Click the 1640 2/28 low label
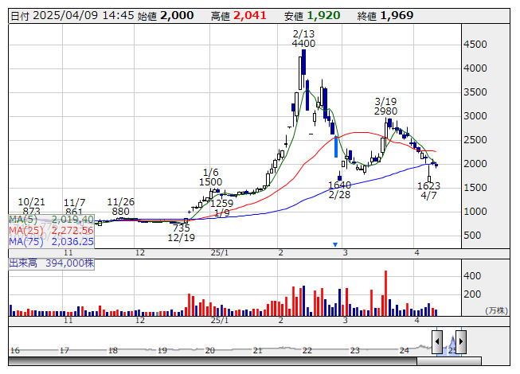This screenshot has height=374, width=520. [340, 189]
